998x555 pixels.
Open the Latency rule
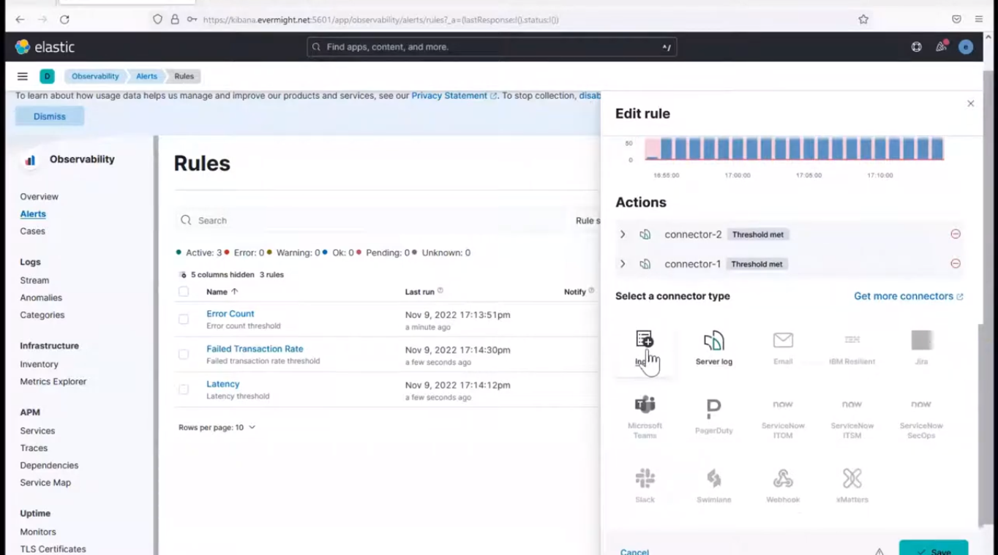[x=223, y=384]
